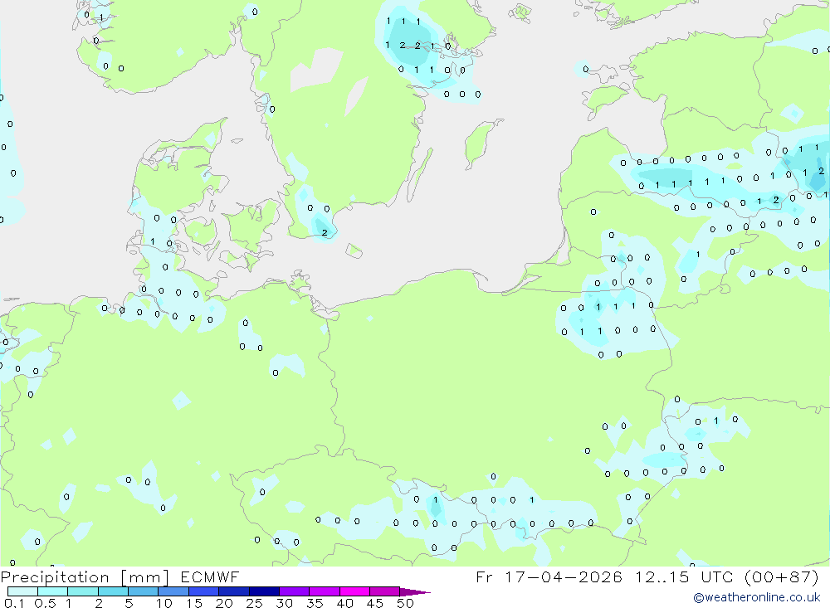Pick the 40–45 mm magenta legend swatch
The height and width of the screenshot is (608, 830).
[354, 591]
